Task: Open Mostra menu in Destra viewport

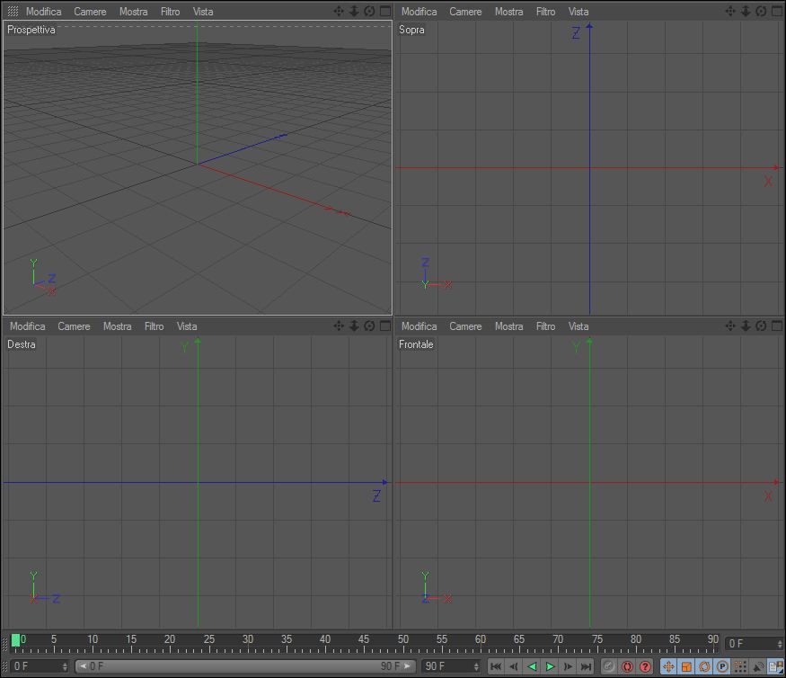Action: [x=118, y=326]
